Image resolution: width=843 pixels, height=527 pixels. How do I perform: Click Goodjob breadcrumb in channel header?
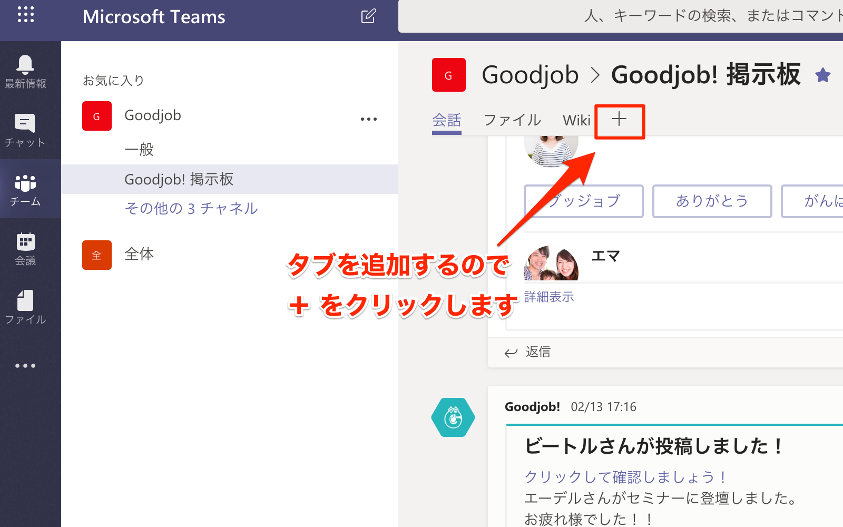click(x=530, y=75)
